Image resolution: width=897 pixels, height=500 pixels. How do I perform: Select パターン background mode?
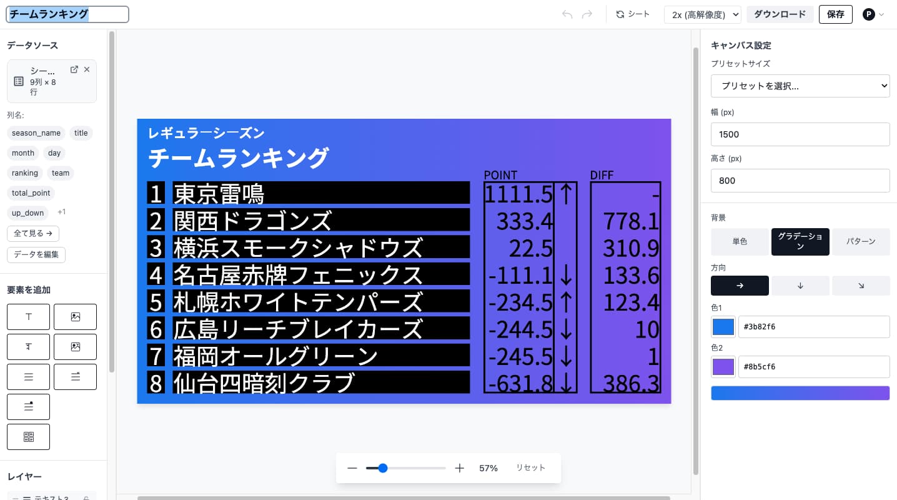click(860, 242)
